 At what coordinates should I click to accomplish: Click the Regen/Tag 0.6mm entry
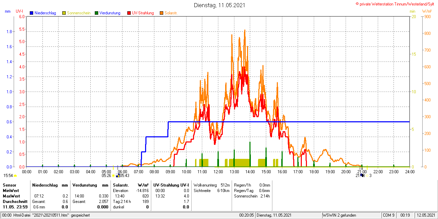252,191
